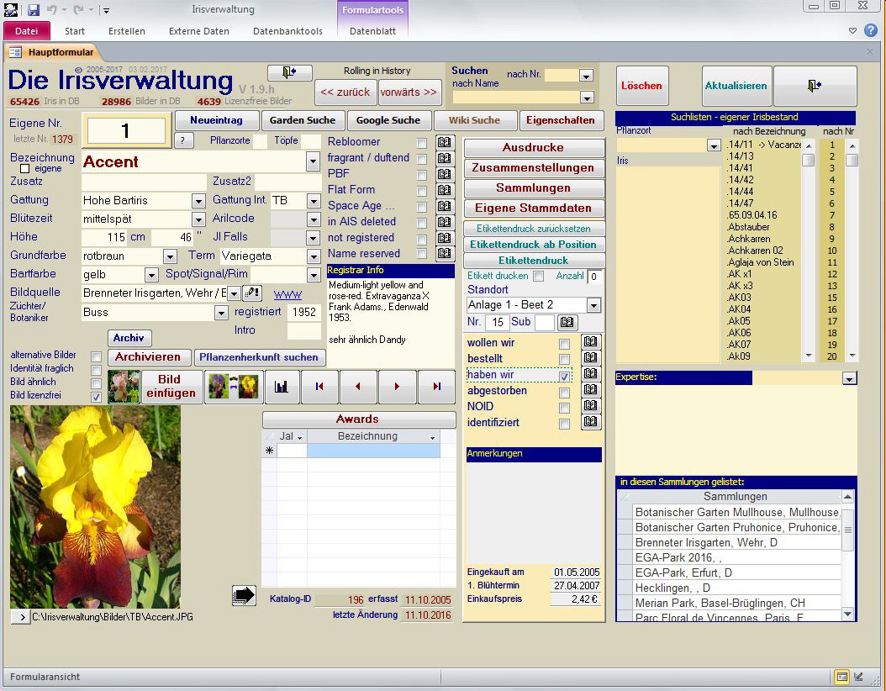This screenshot has width=886, height=691.
Task: Open the book icon next to Flat Form
Action: point(444,189)
